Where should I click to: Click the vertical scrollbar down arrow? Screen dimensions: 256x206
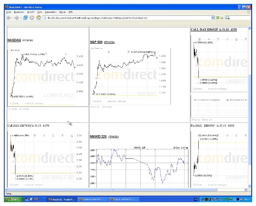tap(249, 186)
